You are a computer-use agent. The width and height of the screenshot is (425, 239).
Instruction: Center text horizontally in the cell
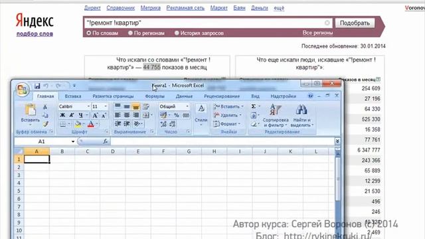pos(127,115)
